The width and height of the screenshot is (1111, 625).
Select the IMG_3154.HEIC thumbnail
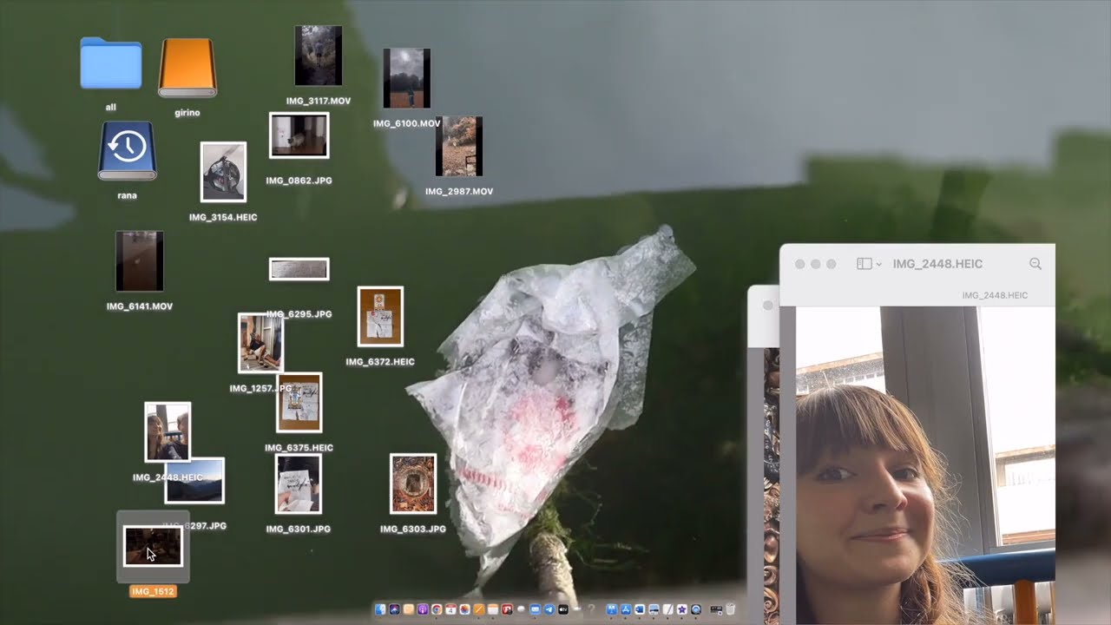(x=223, y=172)
